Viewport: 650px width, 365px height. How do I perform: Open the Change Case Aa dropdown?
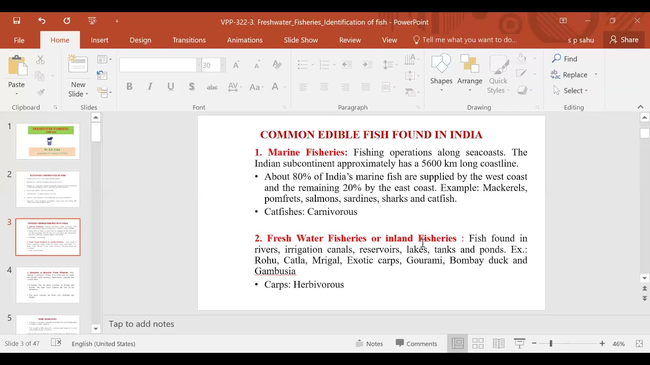click(257, 87)
